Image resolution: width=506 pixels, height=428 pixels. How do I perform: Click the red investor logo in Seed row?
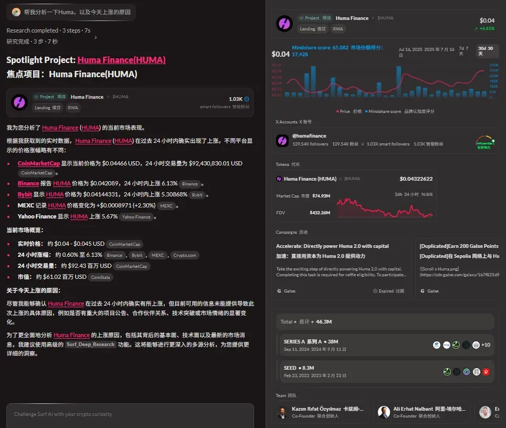tap(486, 372)
